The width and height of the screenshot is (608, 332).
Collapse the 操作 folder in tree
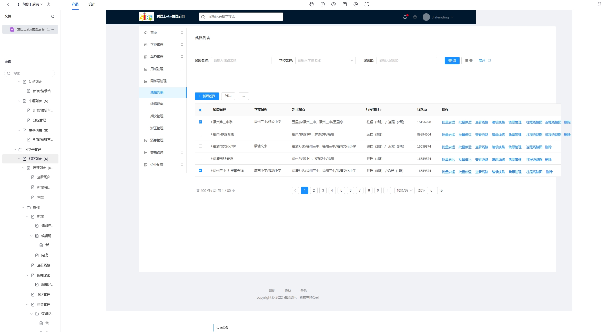[x=23, y=208]
